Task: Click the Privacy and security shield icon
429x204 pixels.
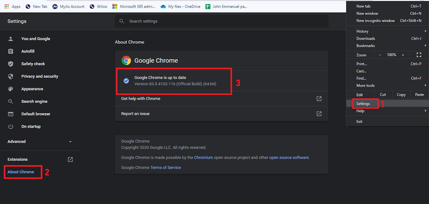Action: 11,77
